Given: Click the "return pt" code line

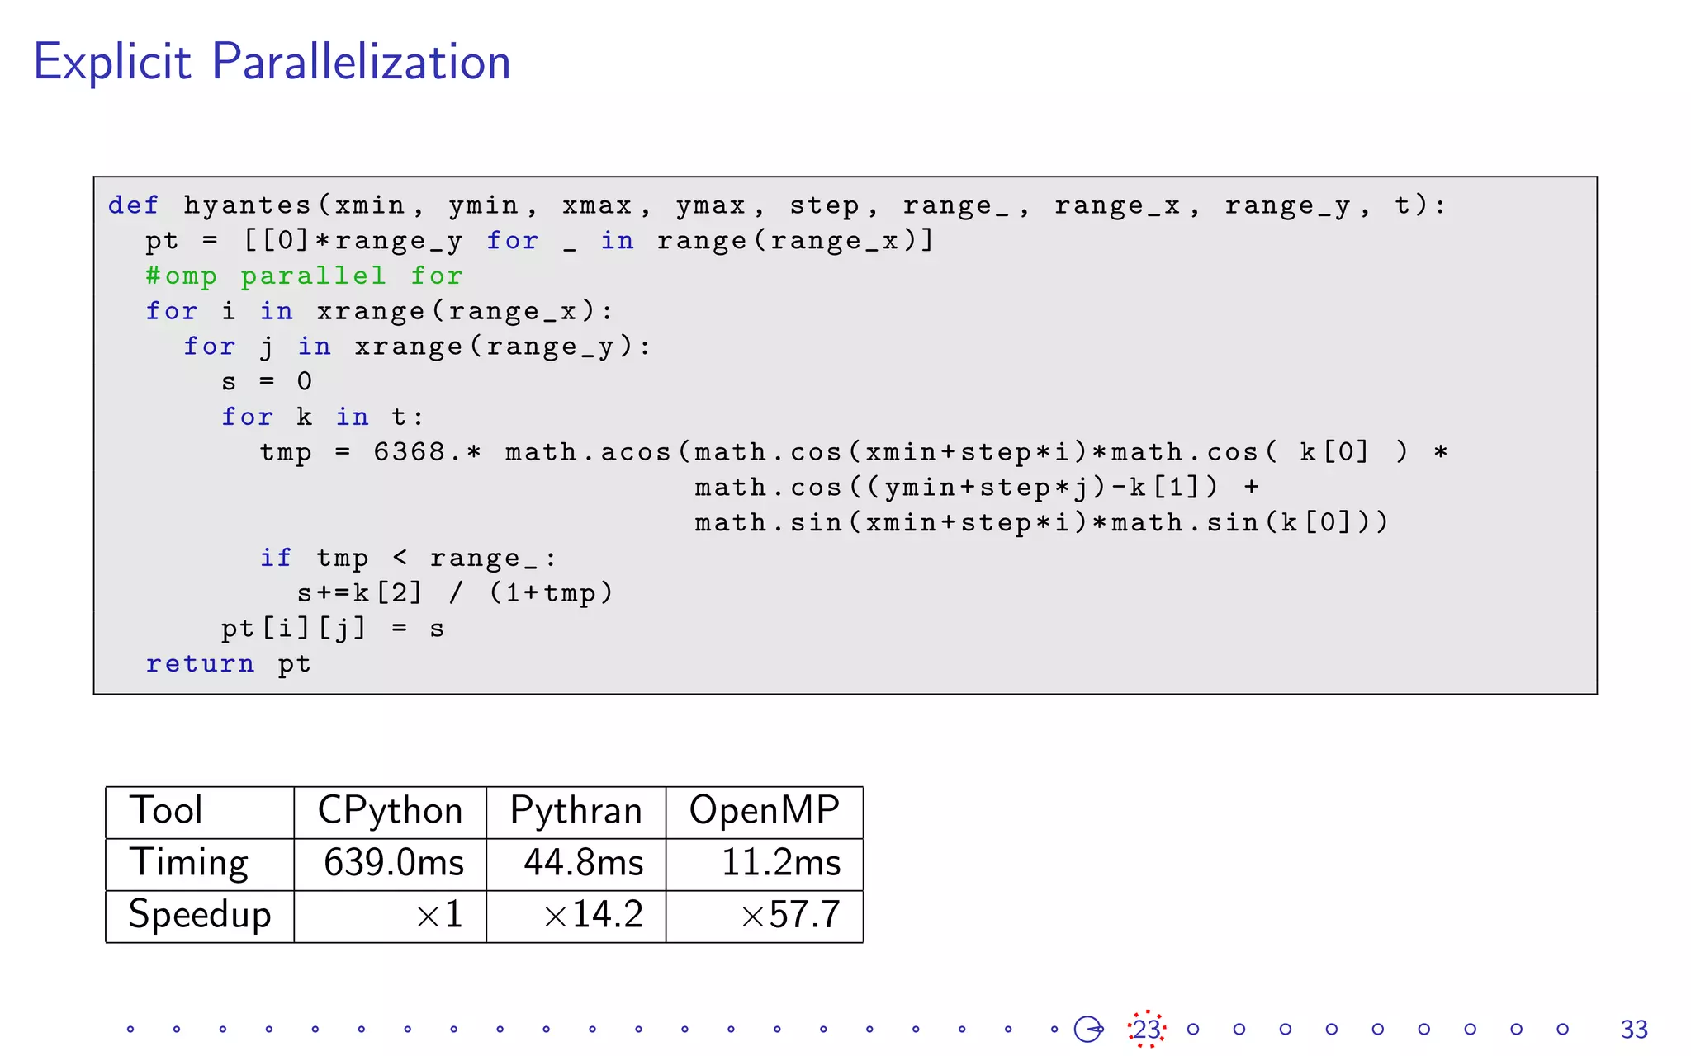Looking at the screenshot, I should pos(229,663).
